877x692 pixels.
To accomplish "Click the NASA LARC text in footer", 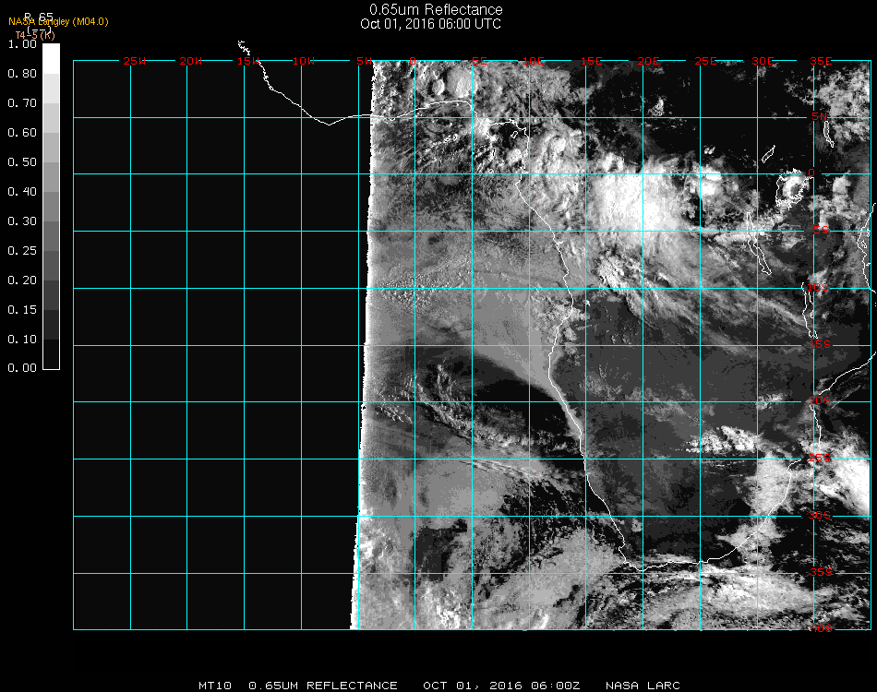I will coord(643,686).
